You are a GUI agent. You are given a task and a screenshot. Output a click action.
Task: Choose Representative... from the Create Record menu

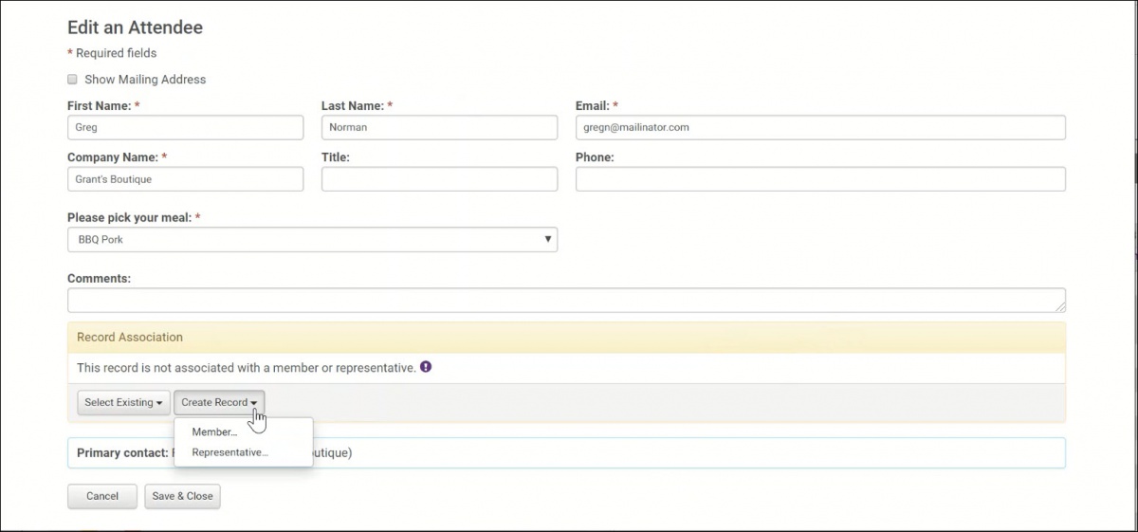229,452
